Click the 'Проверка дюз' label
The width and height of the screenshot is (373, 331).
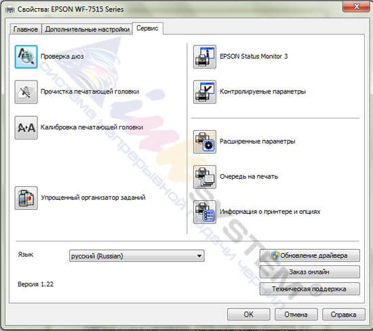[62, 56]
